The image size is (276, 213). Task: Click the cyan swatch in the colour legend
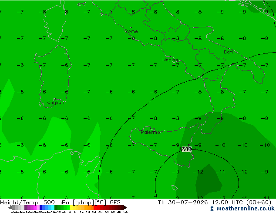tap(53, 207)
